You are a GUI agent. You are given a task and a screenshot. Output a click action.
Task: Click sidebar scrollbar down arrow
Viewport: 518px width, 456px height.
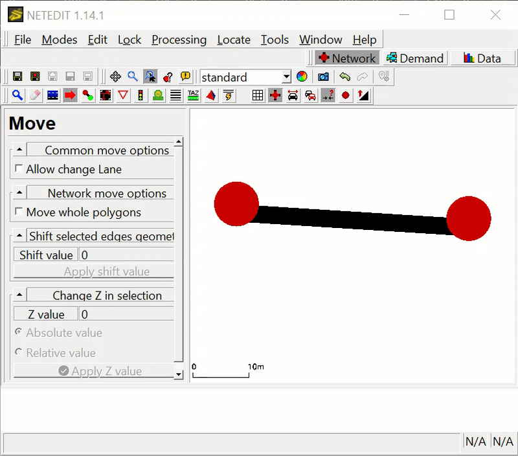(x=179, y=375)
